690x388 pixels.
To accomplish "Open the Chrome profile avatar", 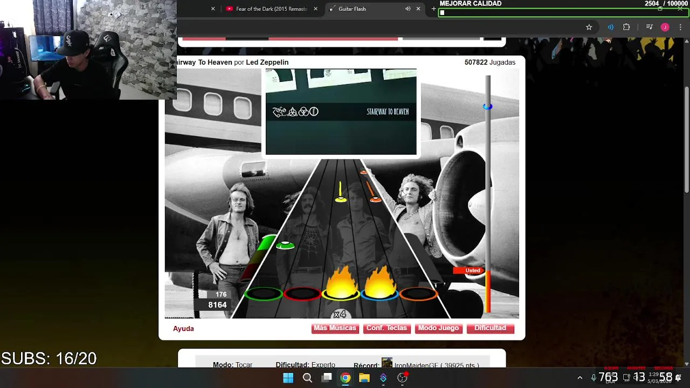I will [665, 27].
